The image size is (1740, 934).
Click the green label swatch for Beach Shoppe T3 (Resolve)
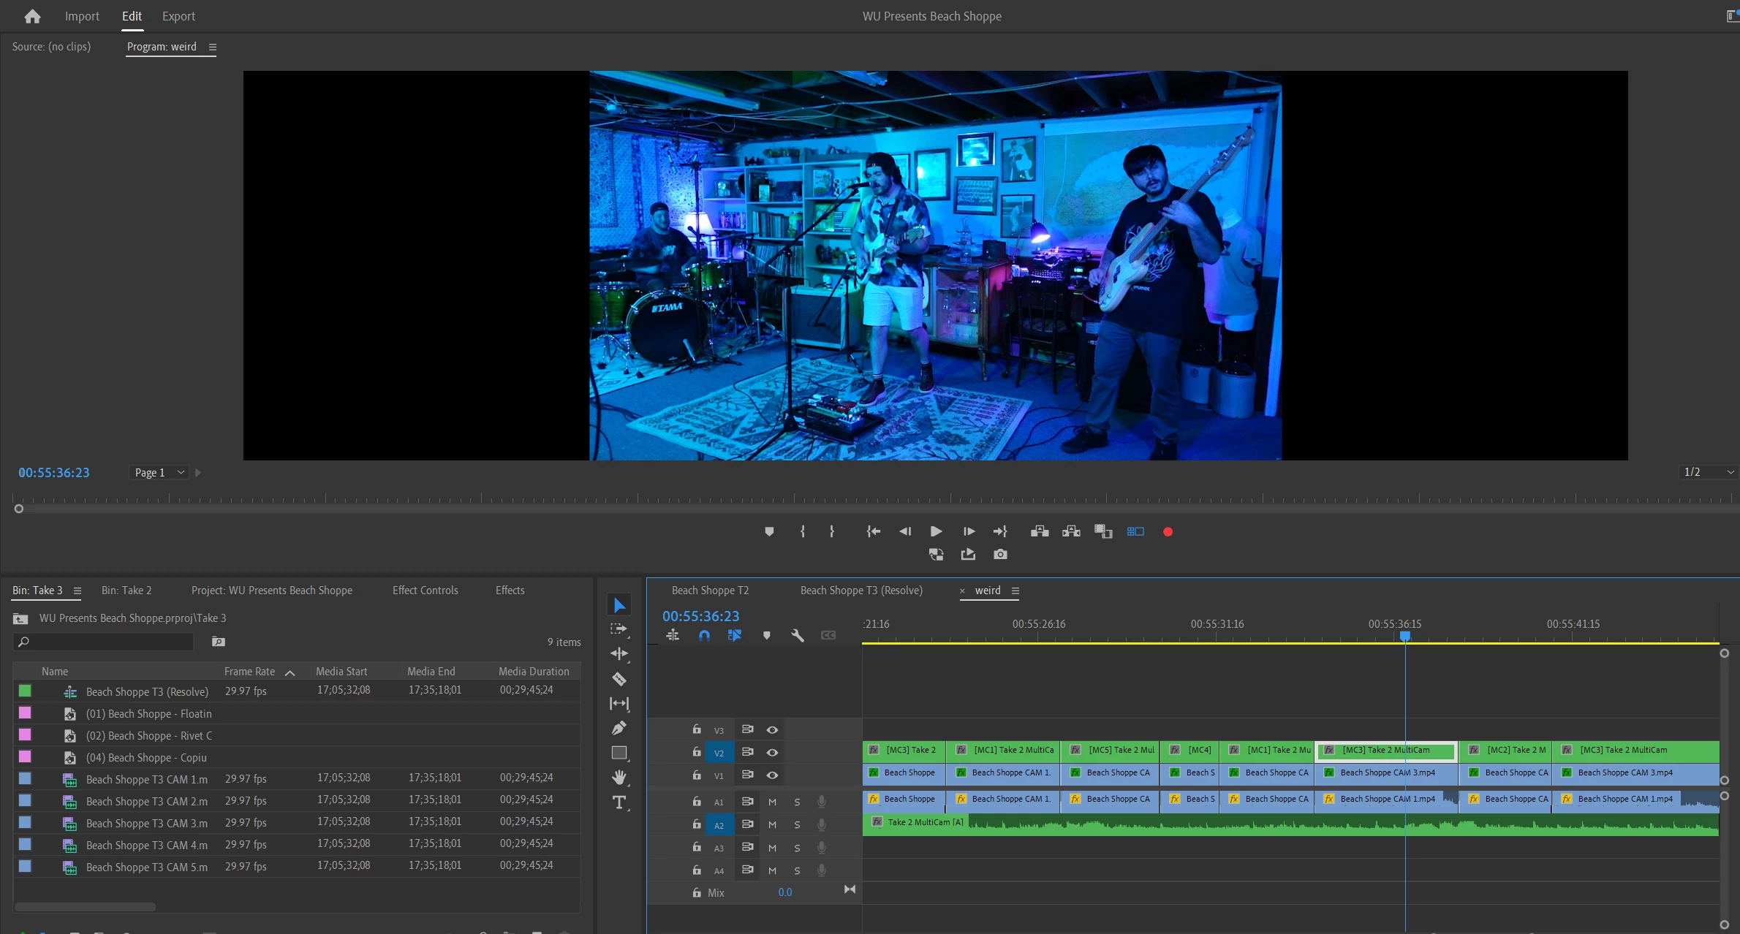click(25, 691)
